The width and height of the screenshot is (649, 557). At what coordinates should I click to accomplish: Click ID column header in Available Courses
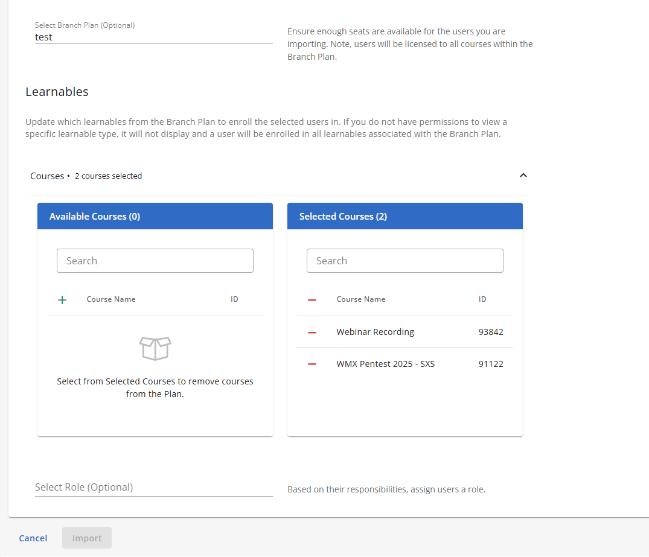click(234, 299)
